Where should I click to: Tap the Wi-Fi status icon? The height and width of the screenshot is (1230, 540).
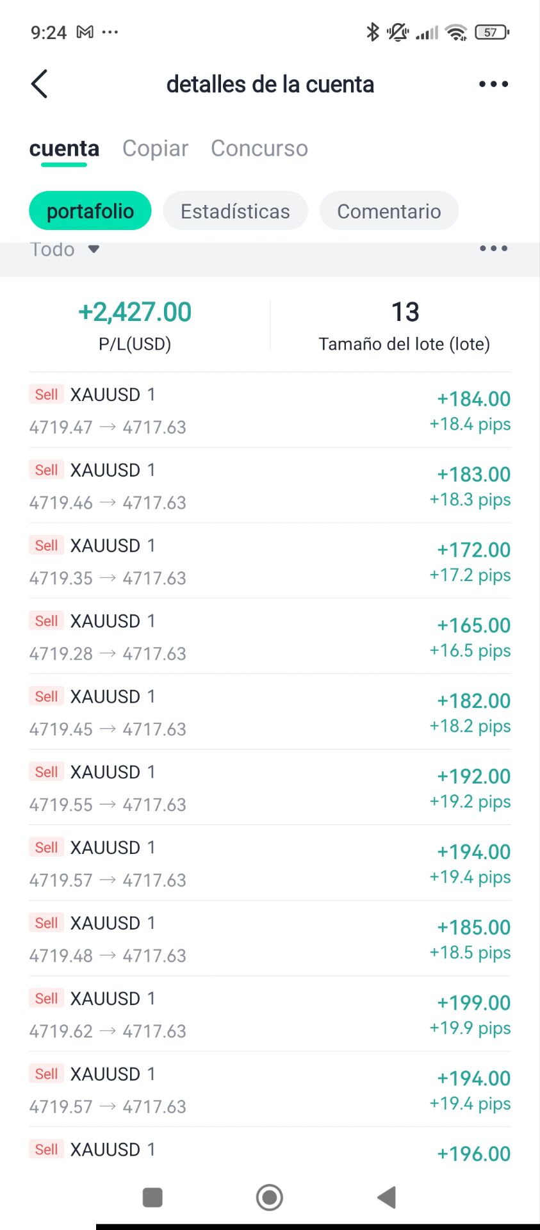click(456, 32)
